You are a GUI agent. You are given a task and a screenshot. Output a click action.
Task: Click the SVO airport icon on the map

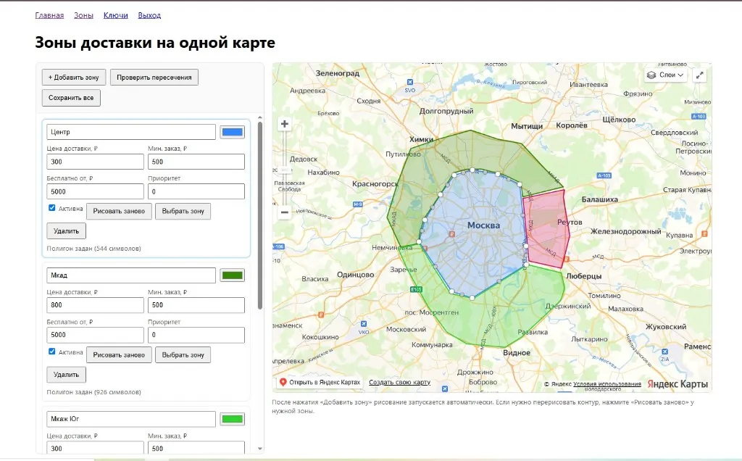410,83
